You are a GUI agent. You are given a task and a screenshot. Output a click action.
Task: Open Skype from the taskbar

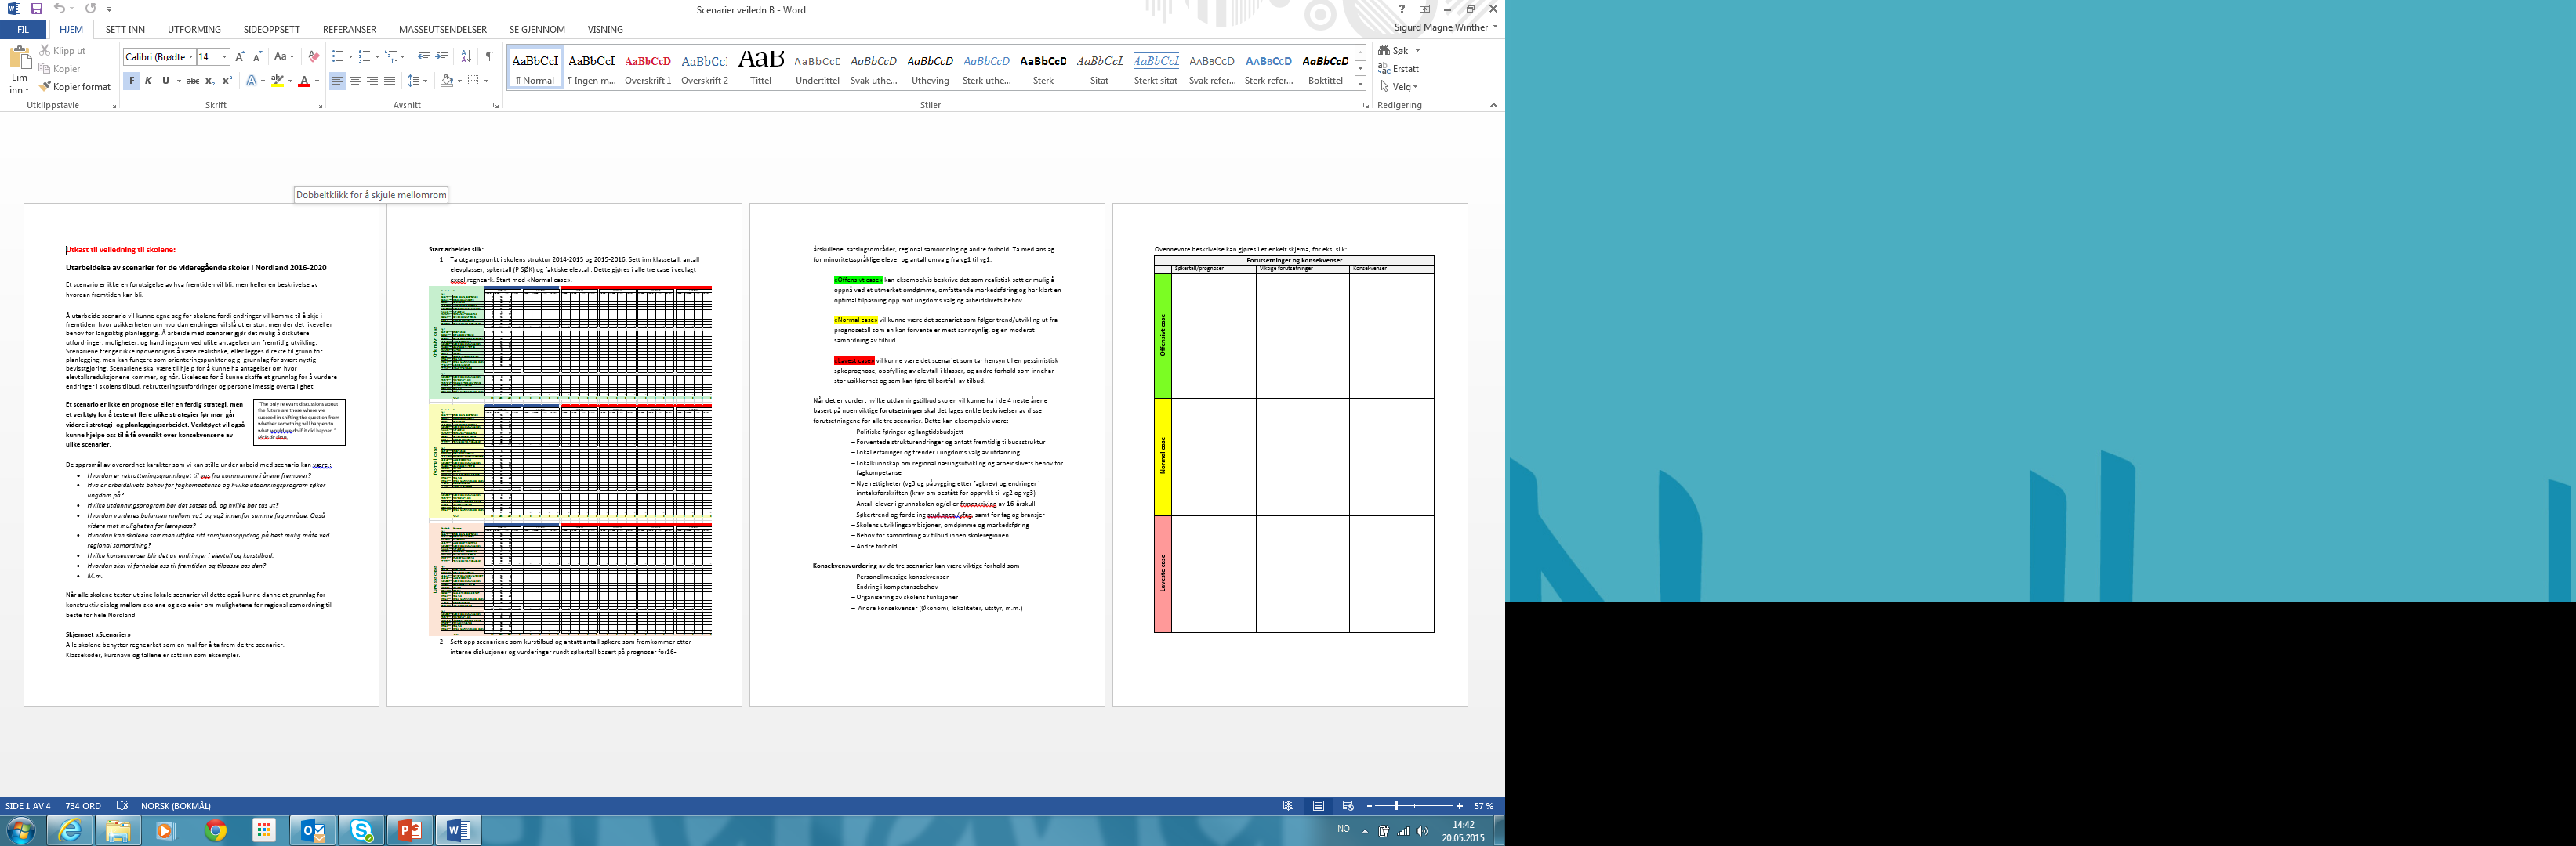tap(361, 830)
